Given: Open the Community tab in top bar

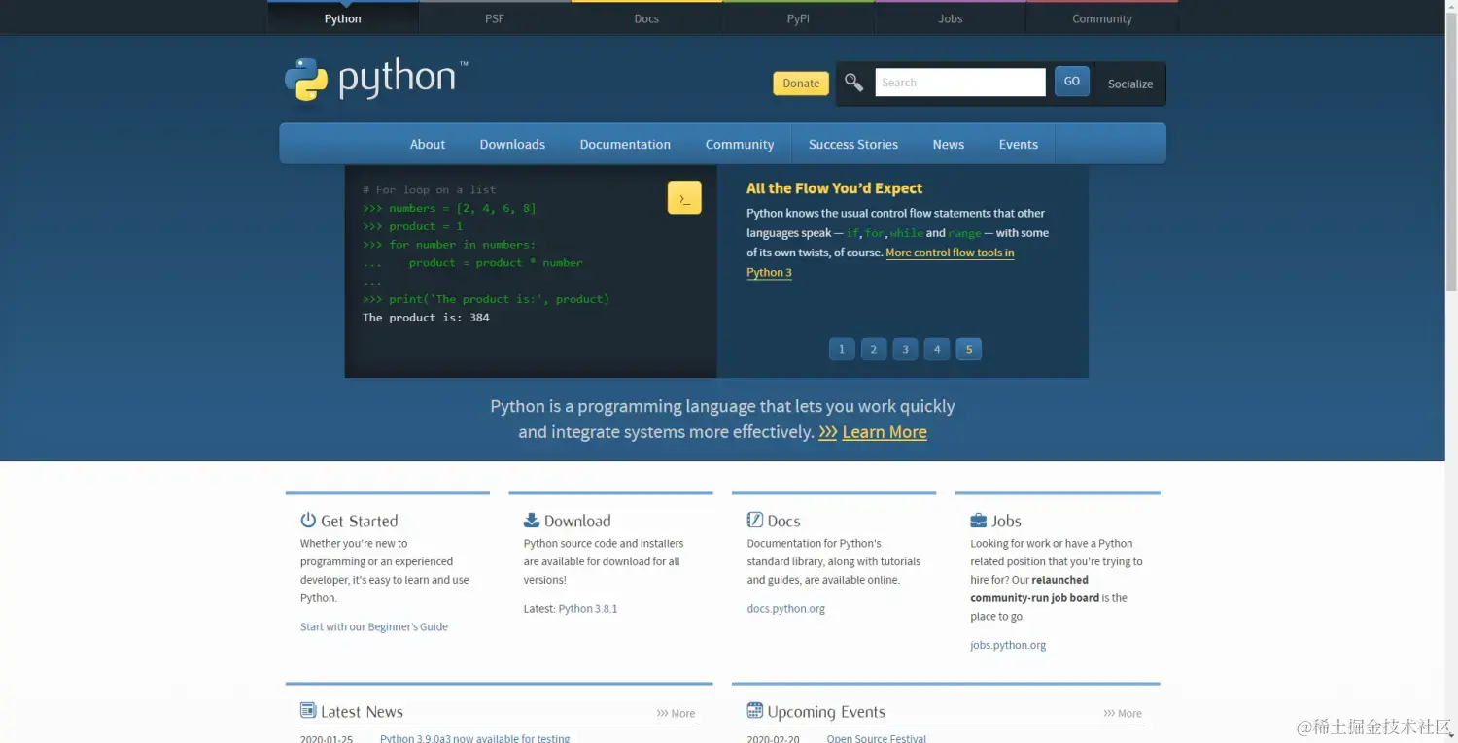Looking at the screenshot, I should (1102, 18).
